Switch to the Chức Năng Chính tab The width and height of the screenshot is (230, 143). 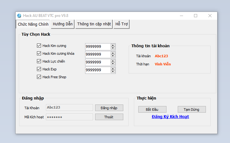click(x=33, y=24)
